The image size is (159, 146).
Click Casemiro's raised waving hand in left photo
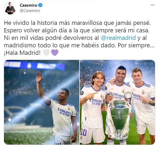[39, 77]
